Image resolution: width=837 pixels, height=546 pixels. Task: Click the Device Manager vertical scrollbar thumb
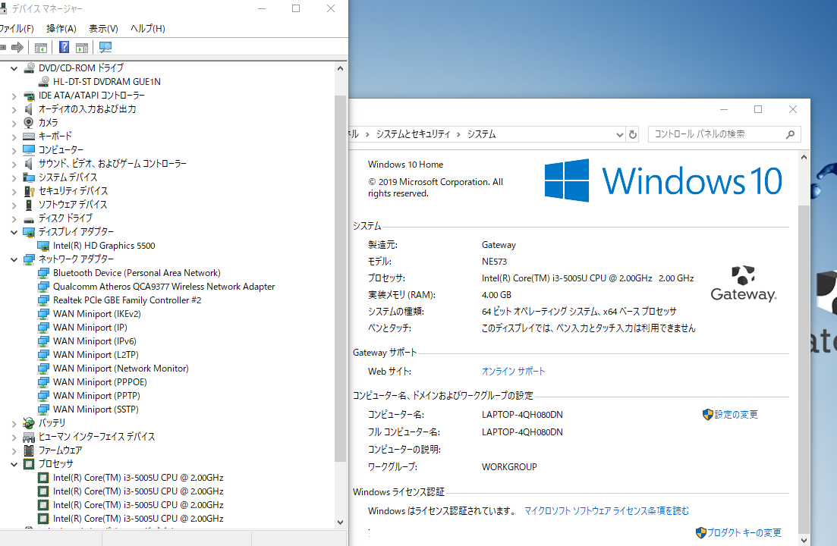(x=341, y=278)
